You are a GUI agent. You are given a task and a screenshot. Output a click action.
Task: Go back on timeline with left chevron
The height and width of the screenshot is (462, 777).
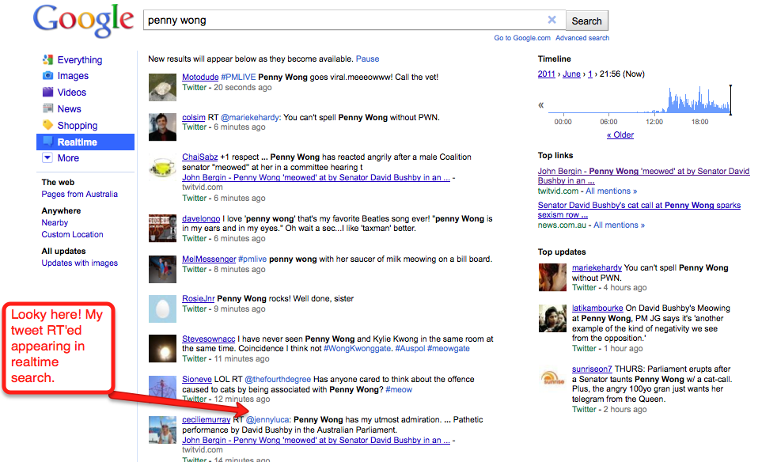541,105
